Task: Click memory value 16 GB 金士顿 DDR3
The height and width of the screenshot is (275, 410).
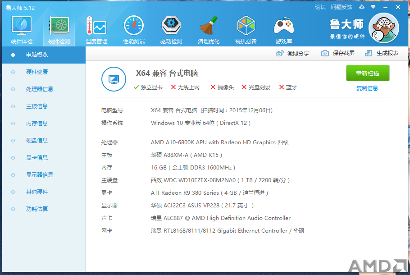Action: [x=193, y=167]
